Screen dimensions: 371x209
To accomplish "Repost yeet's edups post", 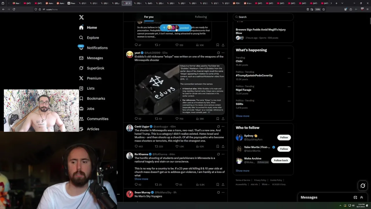I will (157, 119).
